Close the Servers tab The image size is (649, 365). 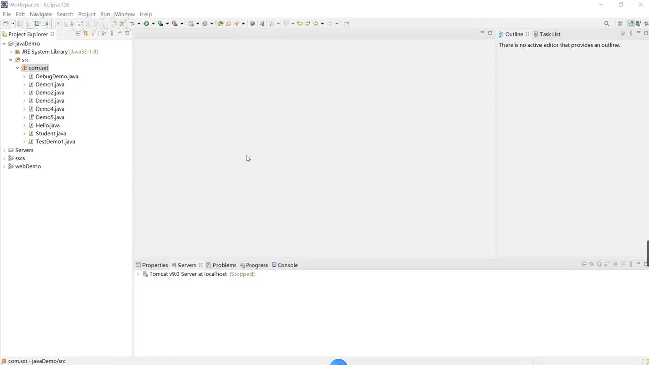[200, 265]
